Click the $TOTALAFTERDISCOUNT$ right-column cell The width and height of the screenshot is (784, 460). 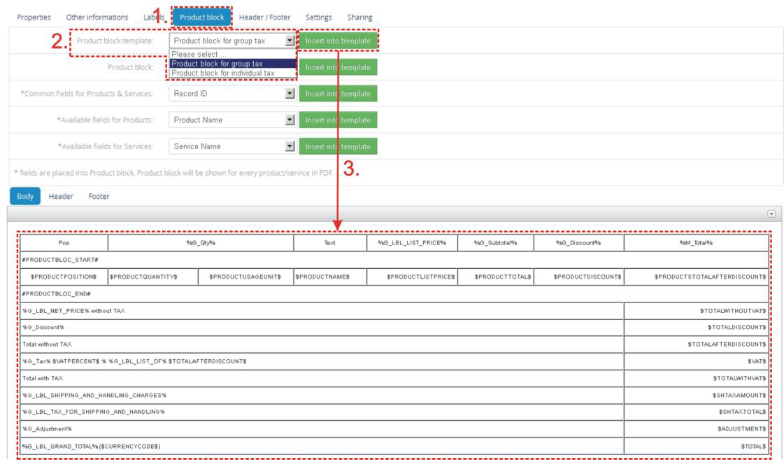click(x=696, y=344)
